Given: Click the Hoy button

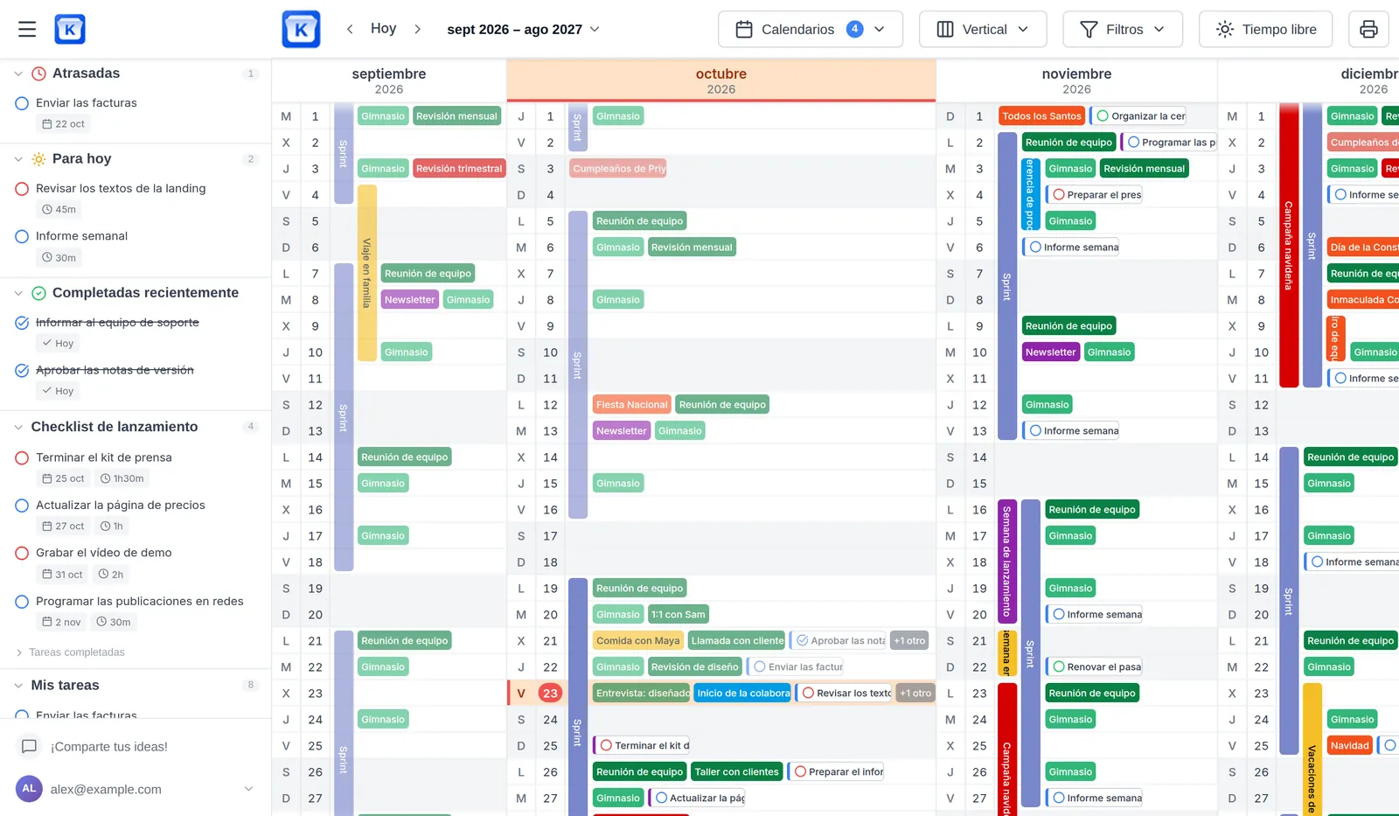Looking at the screenshot, I should (383, 29).
